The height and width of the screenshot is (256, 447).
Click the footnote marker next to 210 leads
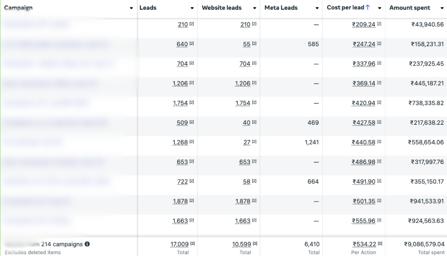tap(192, 24)
